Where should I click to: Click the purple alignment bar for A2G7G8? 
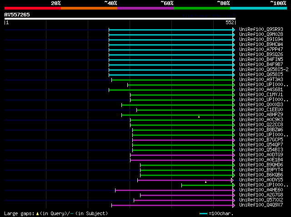pos(186,196)
